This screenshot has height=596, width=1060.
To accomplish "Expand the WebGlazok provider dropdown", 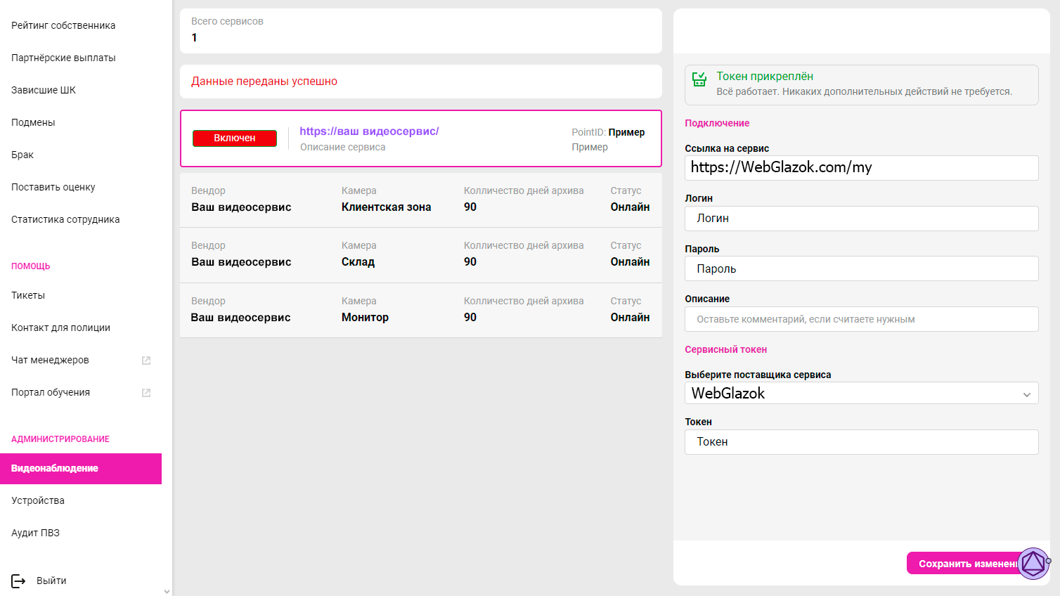I will (x=862, y=393).
